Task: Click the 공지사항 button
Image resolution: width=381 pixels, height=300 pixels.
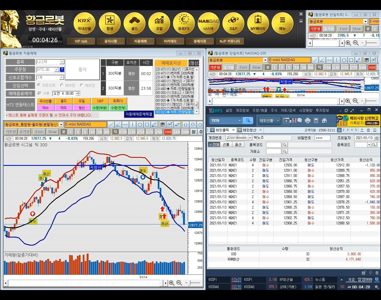Action: [111, 41]
